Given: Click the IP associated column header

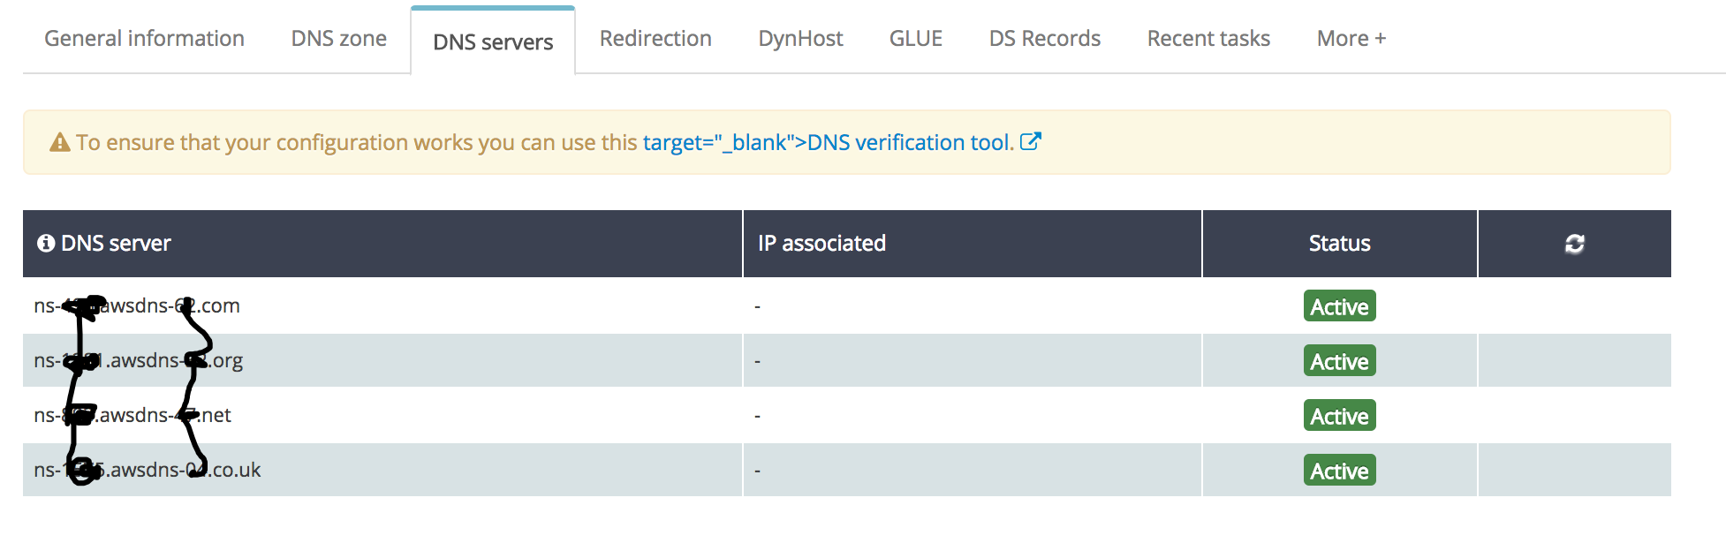Looking at the screenshot, I should click(821, 244).
